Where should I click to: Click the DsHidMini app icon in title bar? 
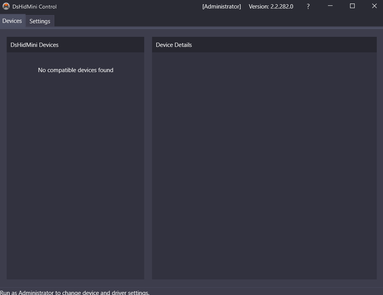pyautogui.click(x=6, y=6)
